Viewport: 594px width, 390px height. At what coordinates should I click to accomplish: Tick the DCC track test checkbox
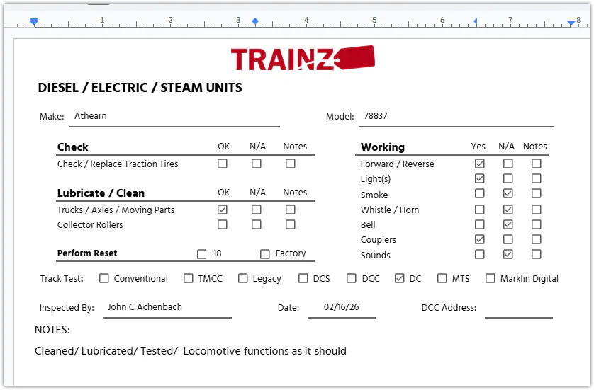point(352,278)
